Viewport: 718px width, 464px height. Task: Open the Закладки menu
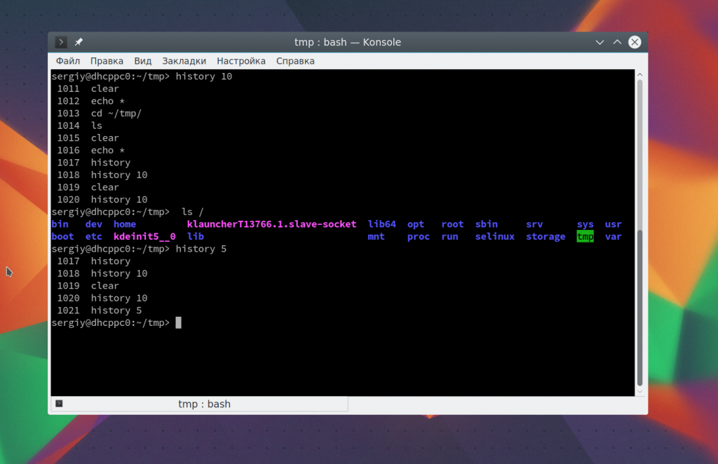[184, 61]
